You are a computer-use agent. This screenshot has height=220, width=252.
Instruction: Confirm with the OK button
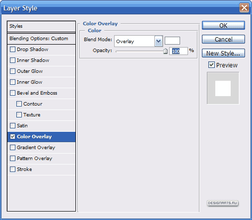click(x=223, y=25)
